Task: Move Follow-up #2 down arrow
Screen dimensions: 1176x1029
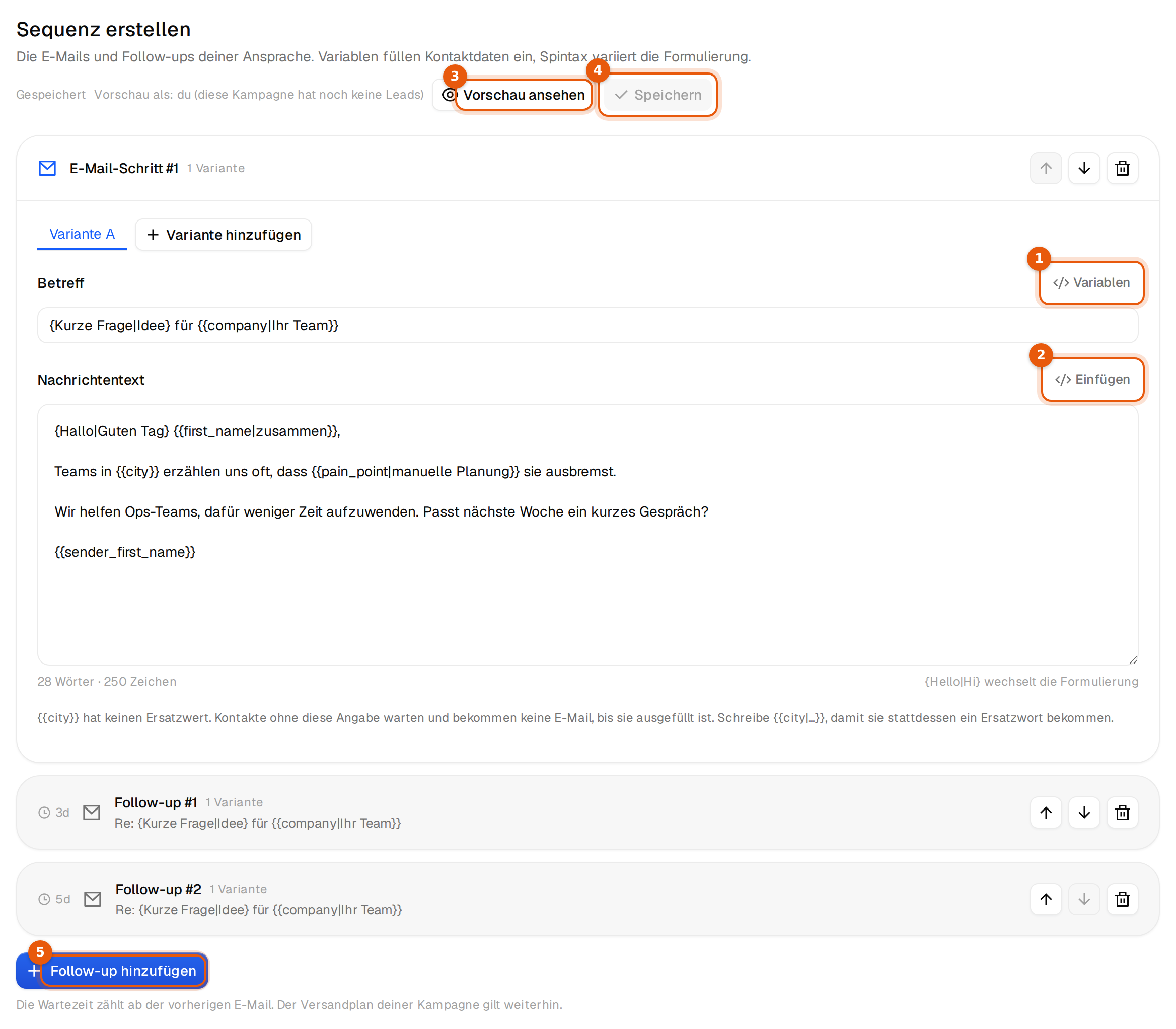Action: [x=1084, y=899]
